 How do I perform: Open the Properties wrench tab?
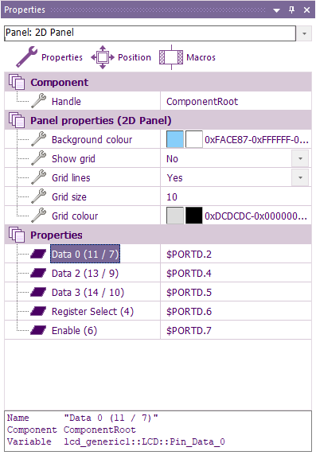(26, 57)
